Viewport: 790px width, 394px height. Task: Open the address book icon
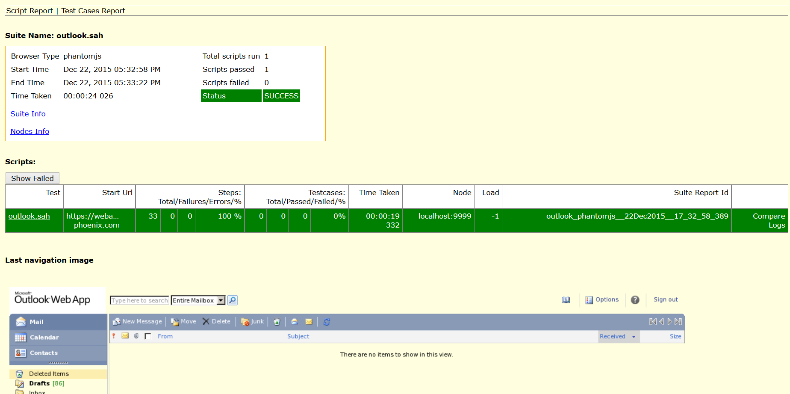coord(566,300)
